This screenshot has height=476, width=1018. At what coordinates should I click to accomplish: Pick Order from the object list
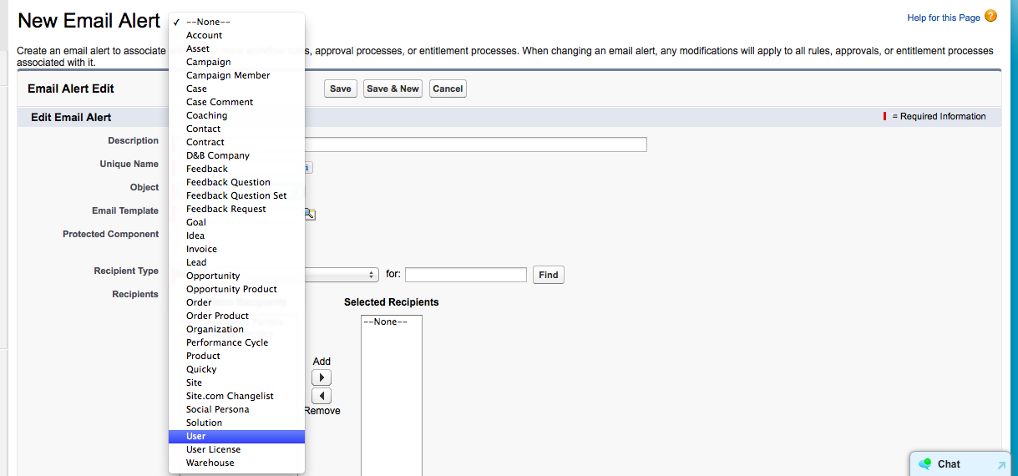coord(236,302)
